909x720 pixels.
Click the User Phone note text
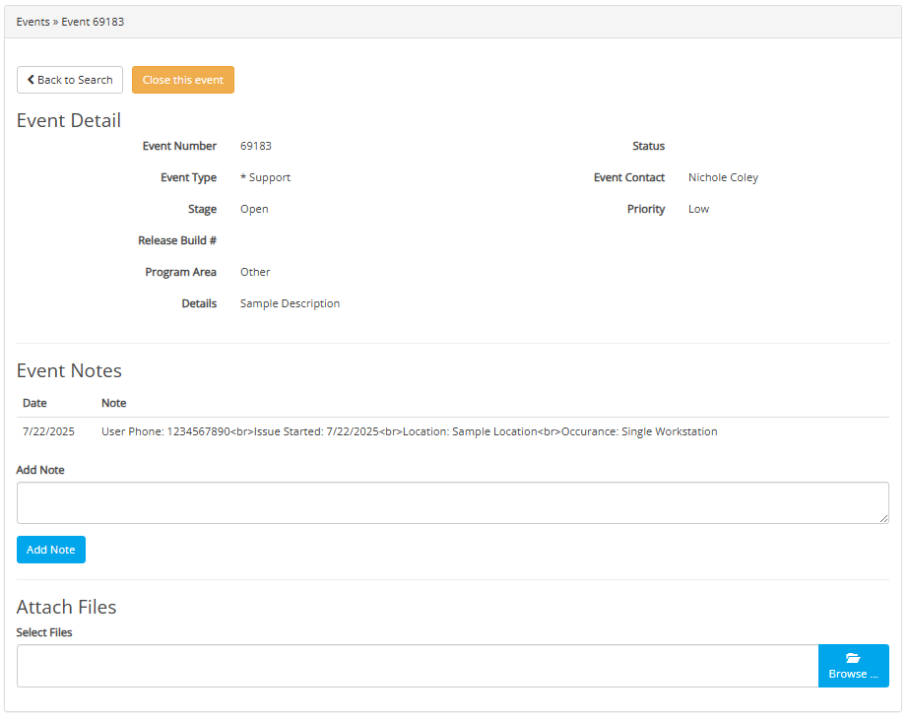[x=409, y=431]
